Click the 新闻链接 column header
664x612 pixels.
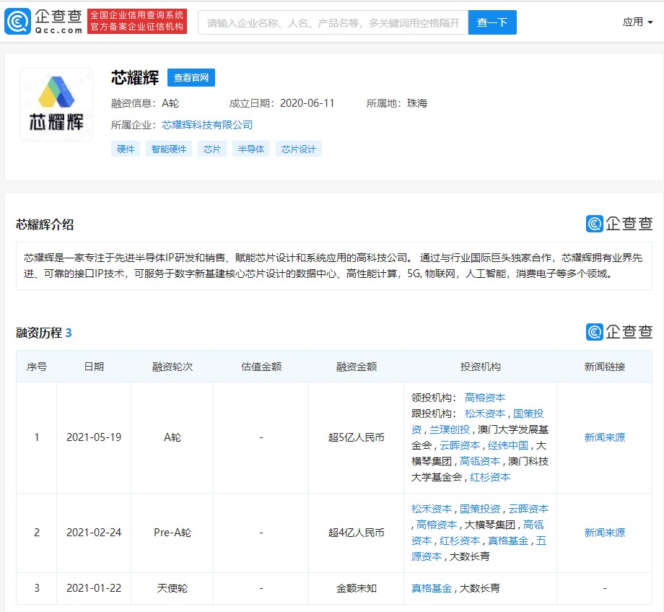coord(604,367)
